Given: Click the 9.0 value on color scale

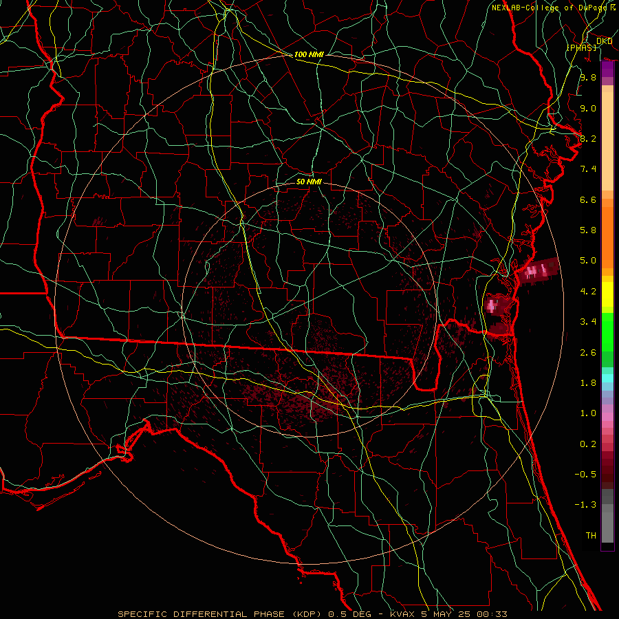Looking at the screenshot, I should pos(588,108).
